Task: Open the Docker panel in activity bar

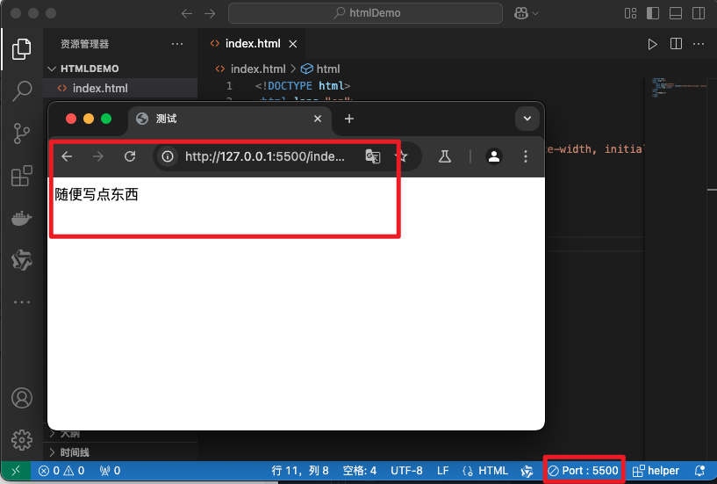Action: pos(22,219)
